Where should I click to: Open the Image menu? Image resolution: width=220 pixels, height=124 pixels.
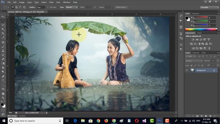pyautogui.click(x=22, y=2)
